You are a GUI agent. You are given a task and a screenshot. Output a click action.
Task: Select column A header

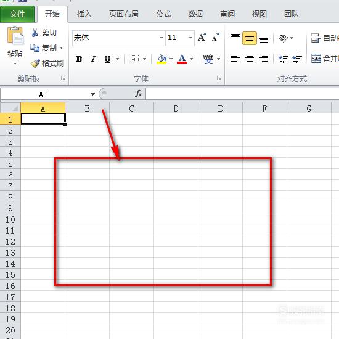coord(43,108)
